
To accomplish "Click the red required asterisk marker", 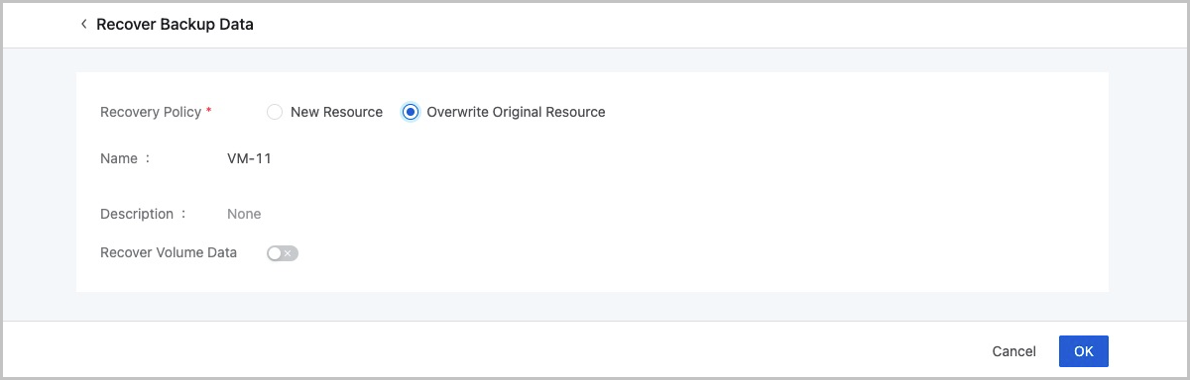I will (x=208, y=111).
